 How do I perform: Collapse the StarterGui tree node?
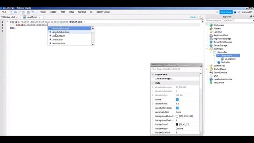point(207,49)
